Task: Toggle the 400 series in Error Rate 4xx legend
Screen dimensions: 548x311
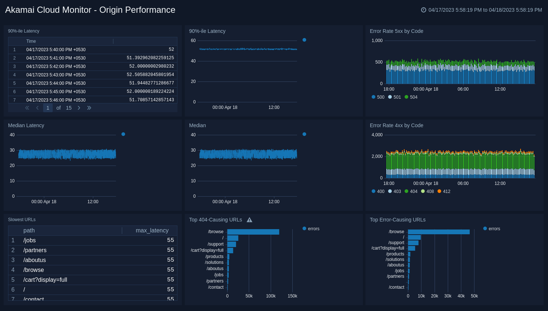Action: pyautogui.click(x=378, y=191)
